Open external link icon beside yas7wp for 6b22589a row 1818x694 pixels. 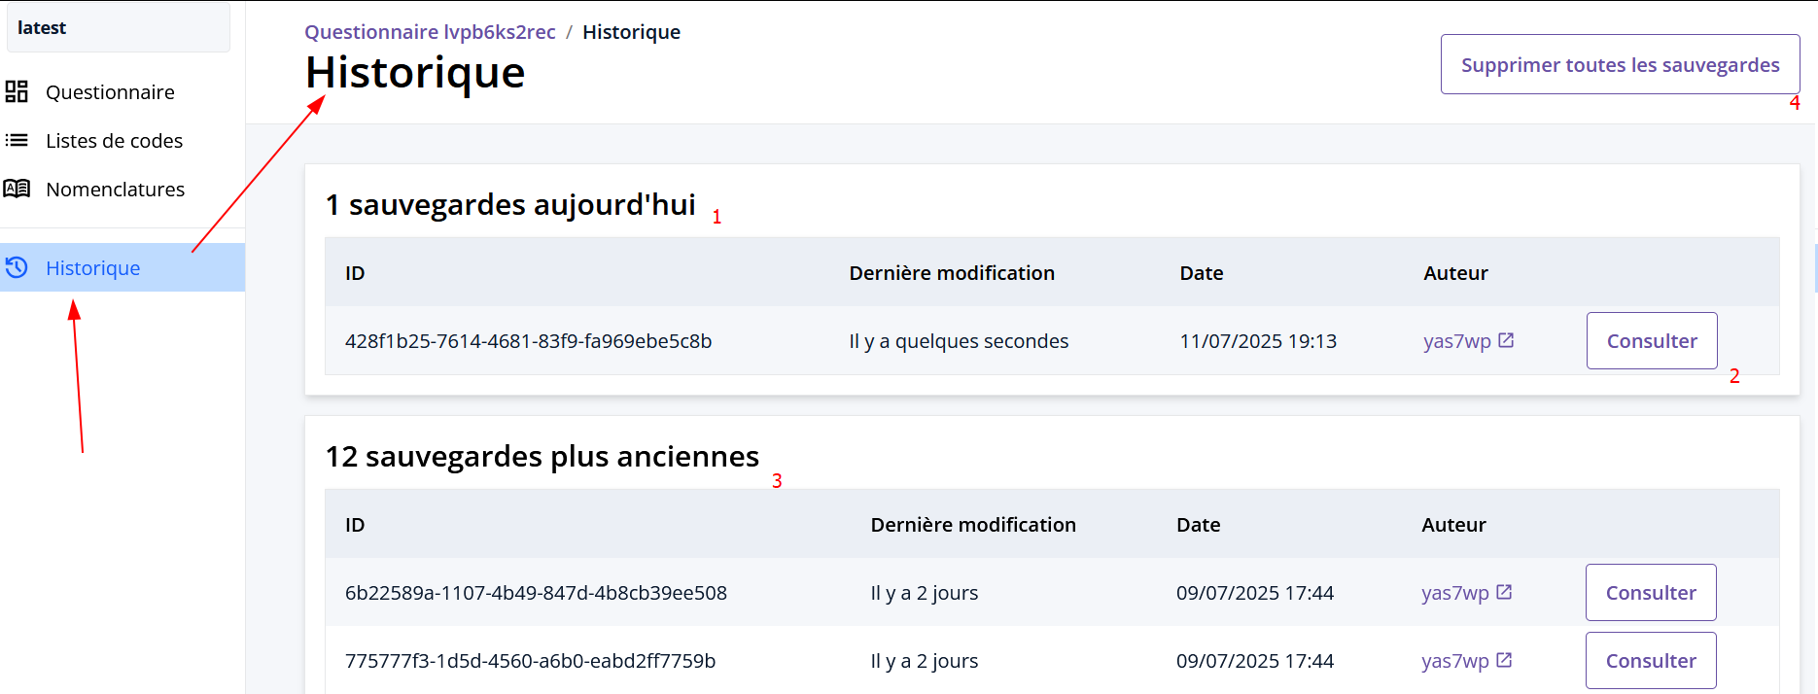tap(1504, 592)
